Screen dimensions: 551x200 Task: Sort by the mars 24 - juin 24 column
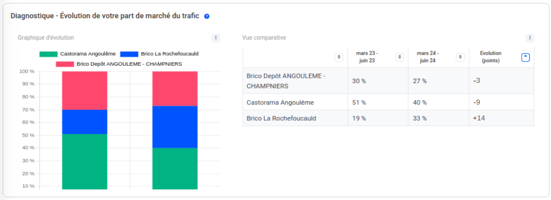click(460, 57)
